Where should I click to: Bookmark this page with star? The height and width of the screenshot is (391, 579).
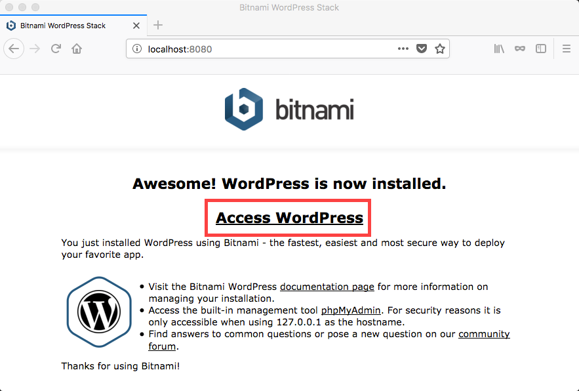440,49
